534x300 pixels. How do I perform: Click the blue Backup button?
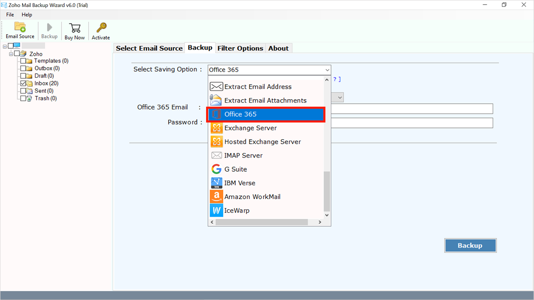[x=470, y=245]
